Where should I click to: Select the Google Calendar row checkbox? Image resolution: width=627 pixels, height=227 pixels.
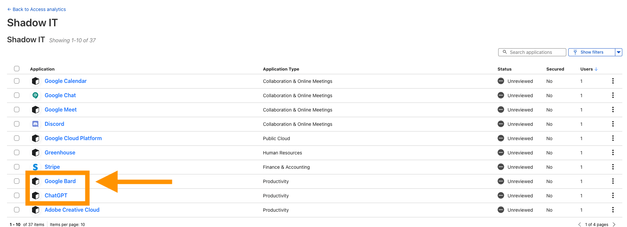[17, 81]
